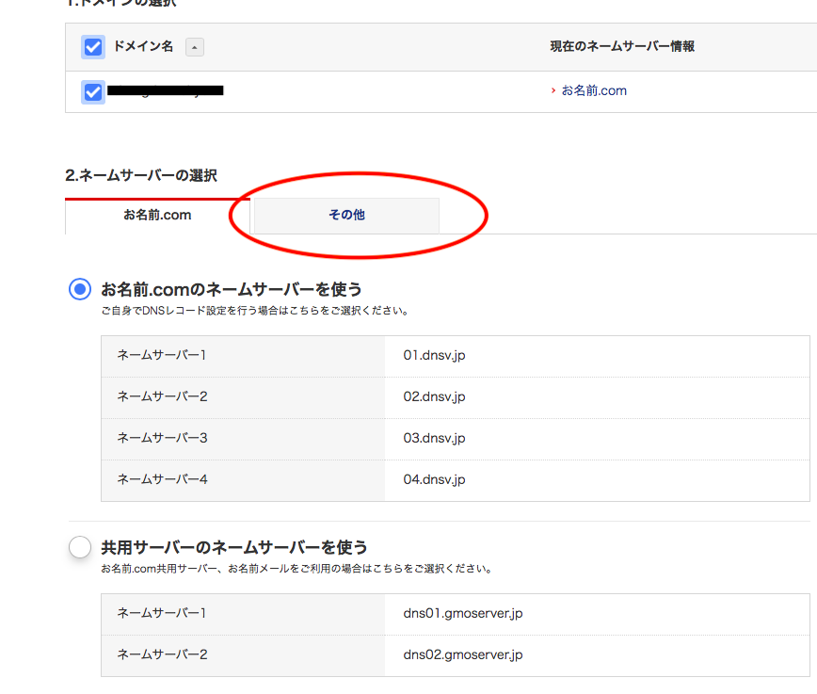Select the お名前.com nameserver tab
Viewport: 817px width, 694px height.
[157, 216]
